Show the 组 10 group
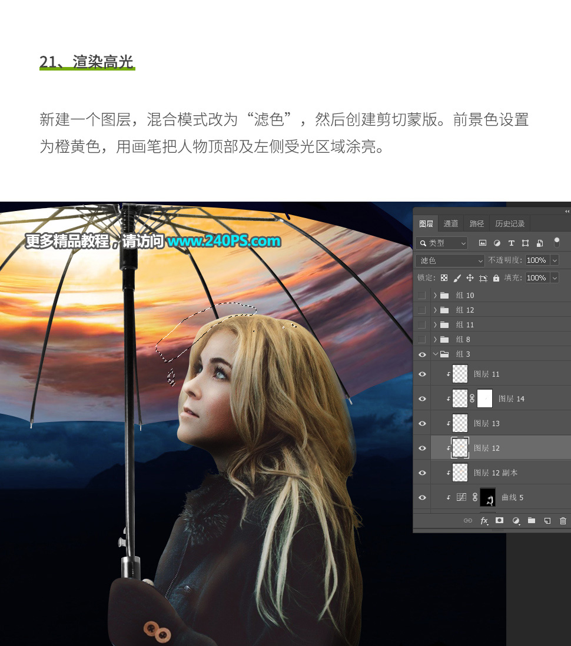The height and width of the screenshot is (646, 571). 422,295
